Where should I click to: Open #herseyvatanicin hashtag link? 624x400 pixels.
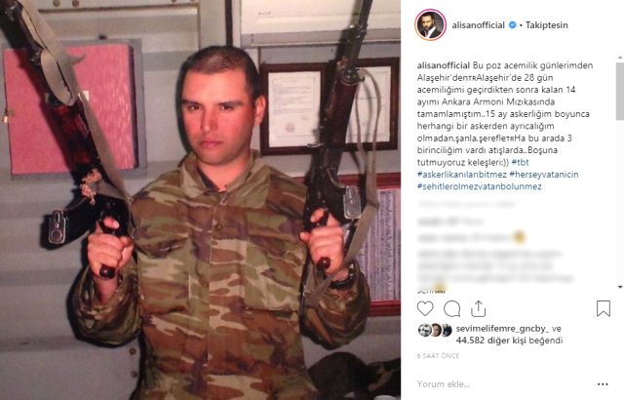pyautogui.click(x=544, y=175)
